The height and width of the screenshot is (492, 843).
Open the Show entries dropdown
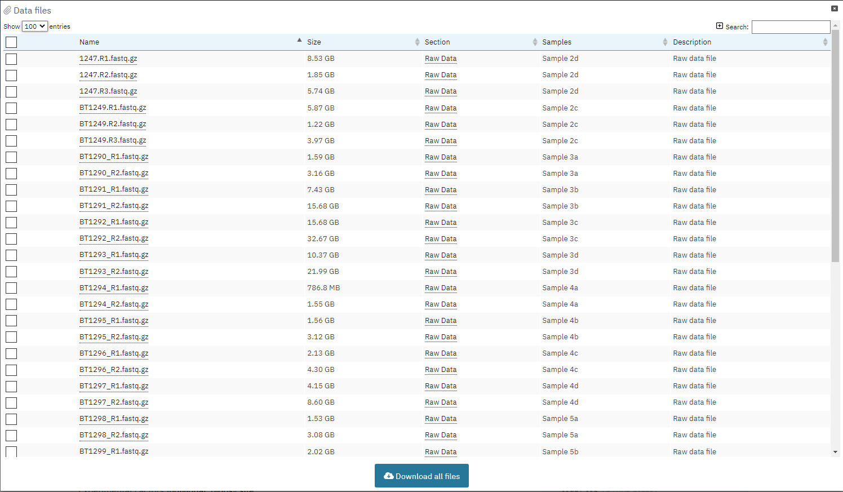pos(34,26)
